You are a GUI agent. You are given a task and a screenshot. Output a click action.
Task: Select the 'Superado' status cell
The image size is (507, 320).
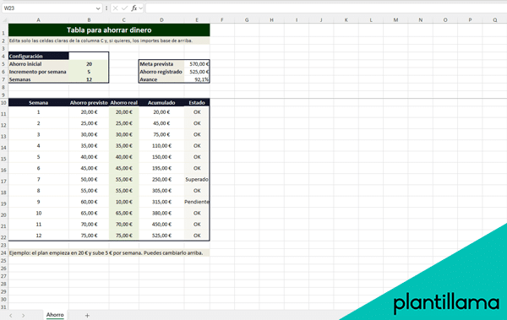pos(197,179)
